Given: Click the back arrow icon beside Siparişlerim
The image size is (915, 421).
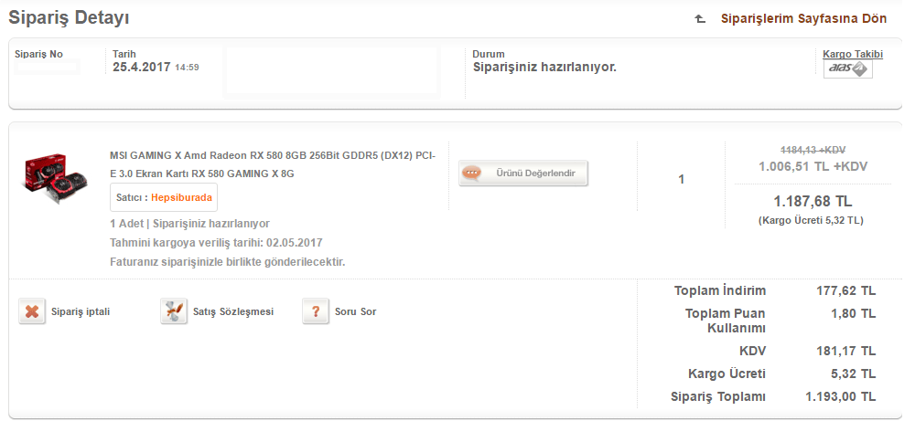Looking at the screenshot, I should (x=700, y=19).
